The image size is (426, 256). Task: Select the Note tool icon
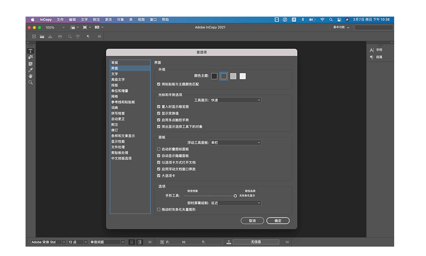click(x=30, y=64)
